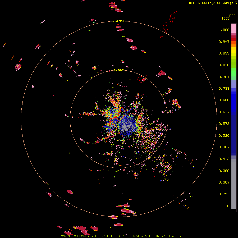This screenshot has height=238, width=238.
Task: Pick the light pink swatch atop the color bar
Action: (x=234, y=28)
